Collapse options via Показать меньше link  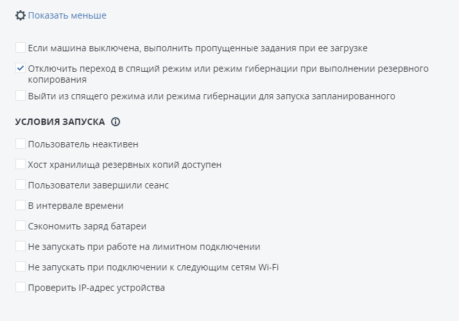(67, 15)
